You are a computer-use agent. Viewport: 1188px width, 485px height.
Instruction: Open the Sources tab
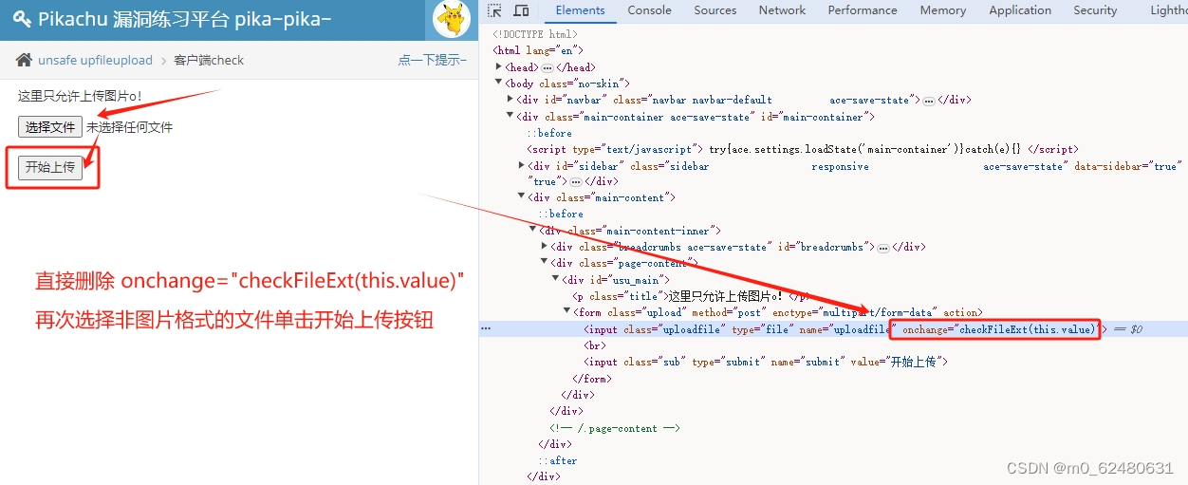(x=715, y=10)
